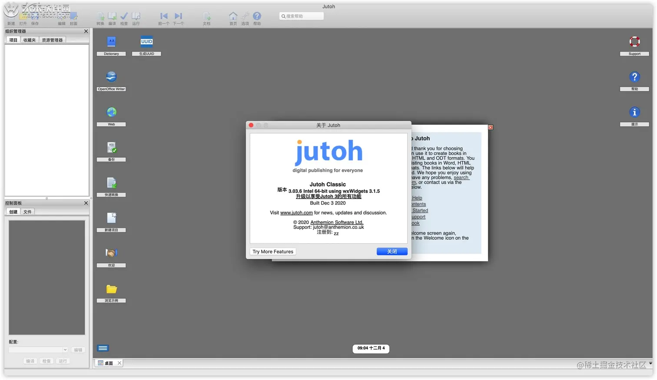Screen dimensions: 657x380
Task: Open the Dictionary desktop icon
Action: point(111,46)
